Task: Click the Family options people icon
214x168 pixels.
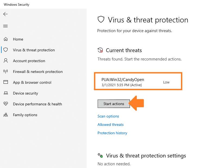Action: pos(6,115)
